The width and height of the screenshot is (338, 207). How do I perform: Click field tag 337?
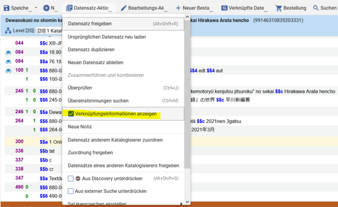pos(19,160)
